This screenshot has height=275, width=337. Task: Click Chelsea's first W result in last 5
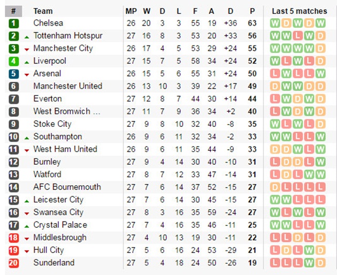click(x=275, y=23)
